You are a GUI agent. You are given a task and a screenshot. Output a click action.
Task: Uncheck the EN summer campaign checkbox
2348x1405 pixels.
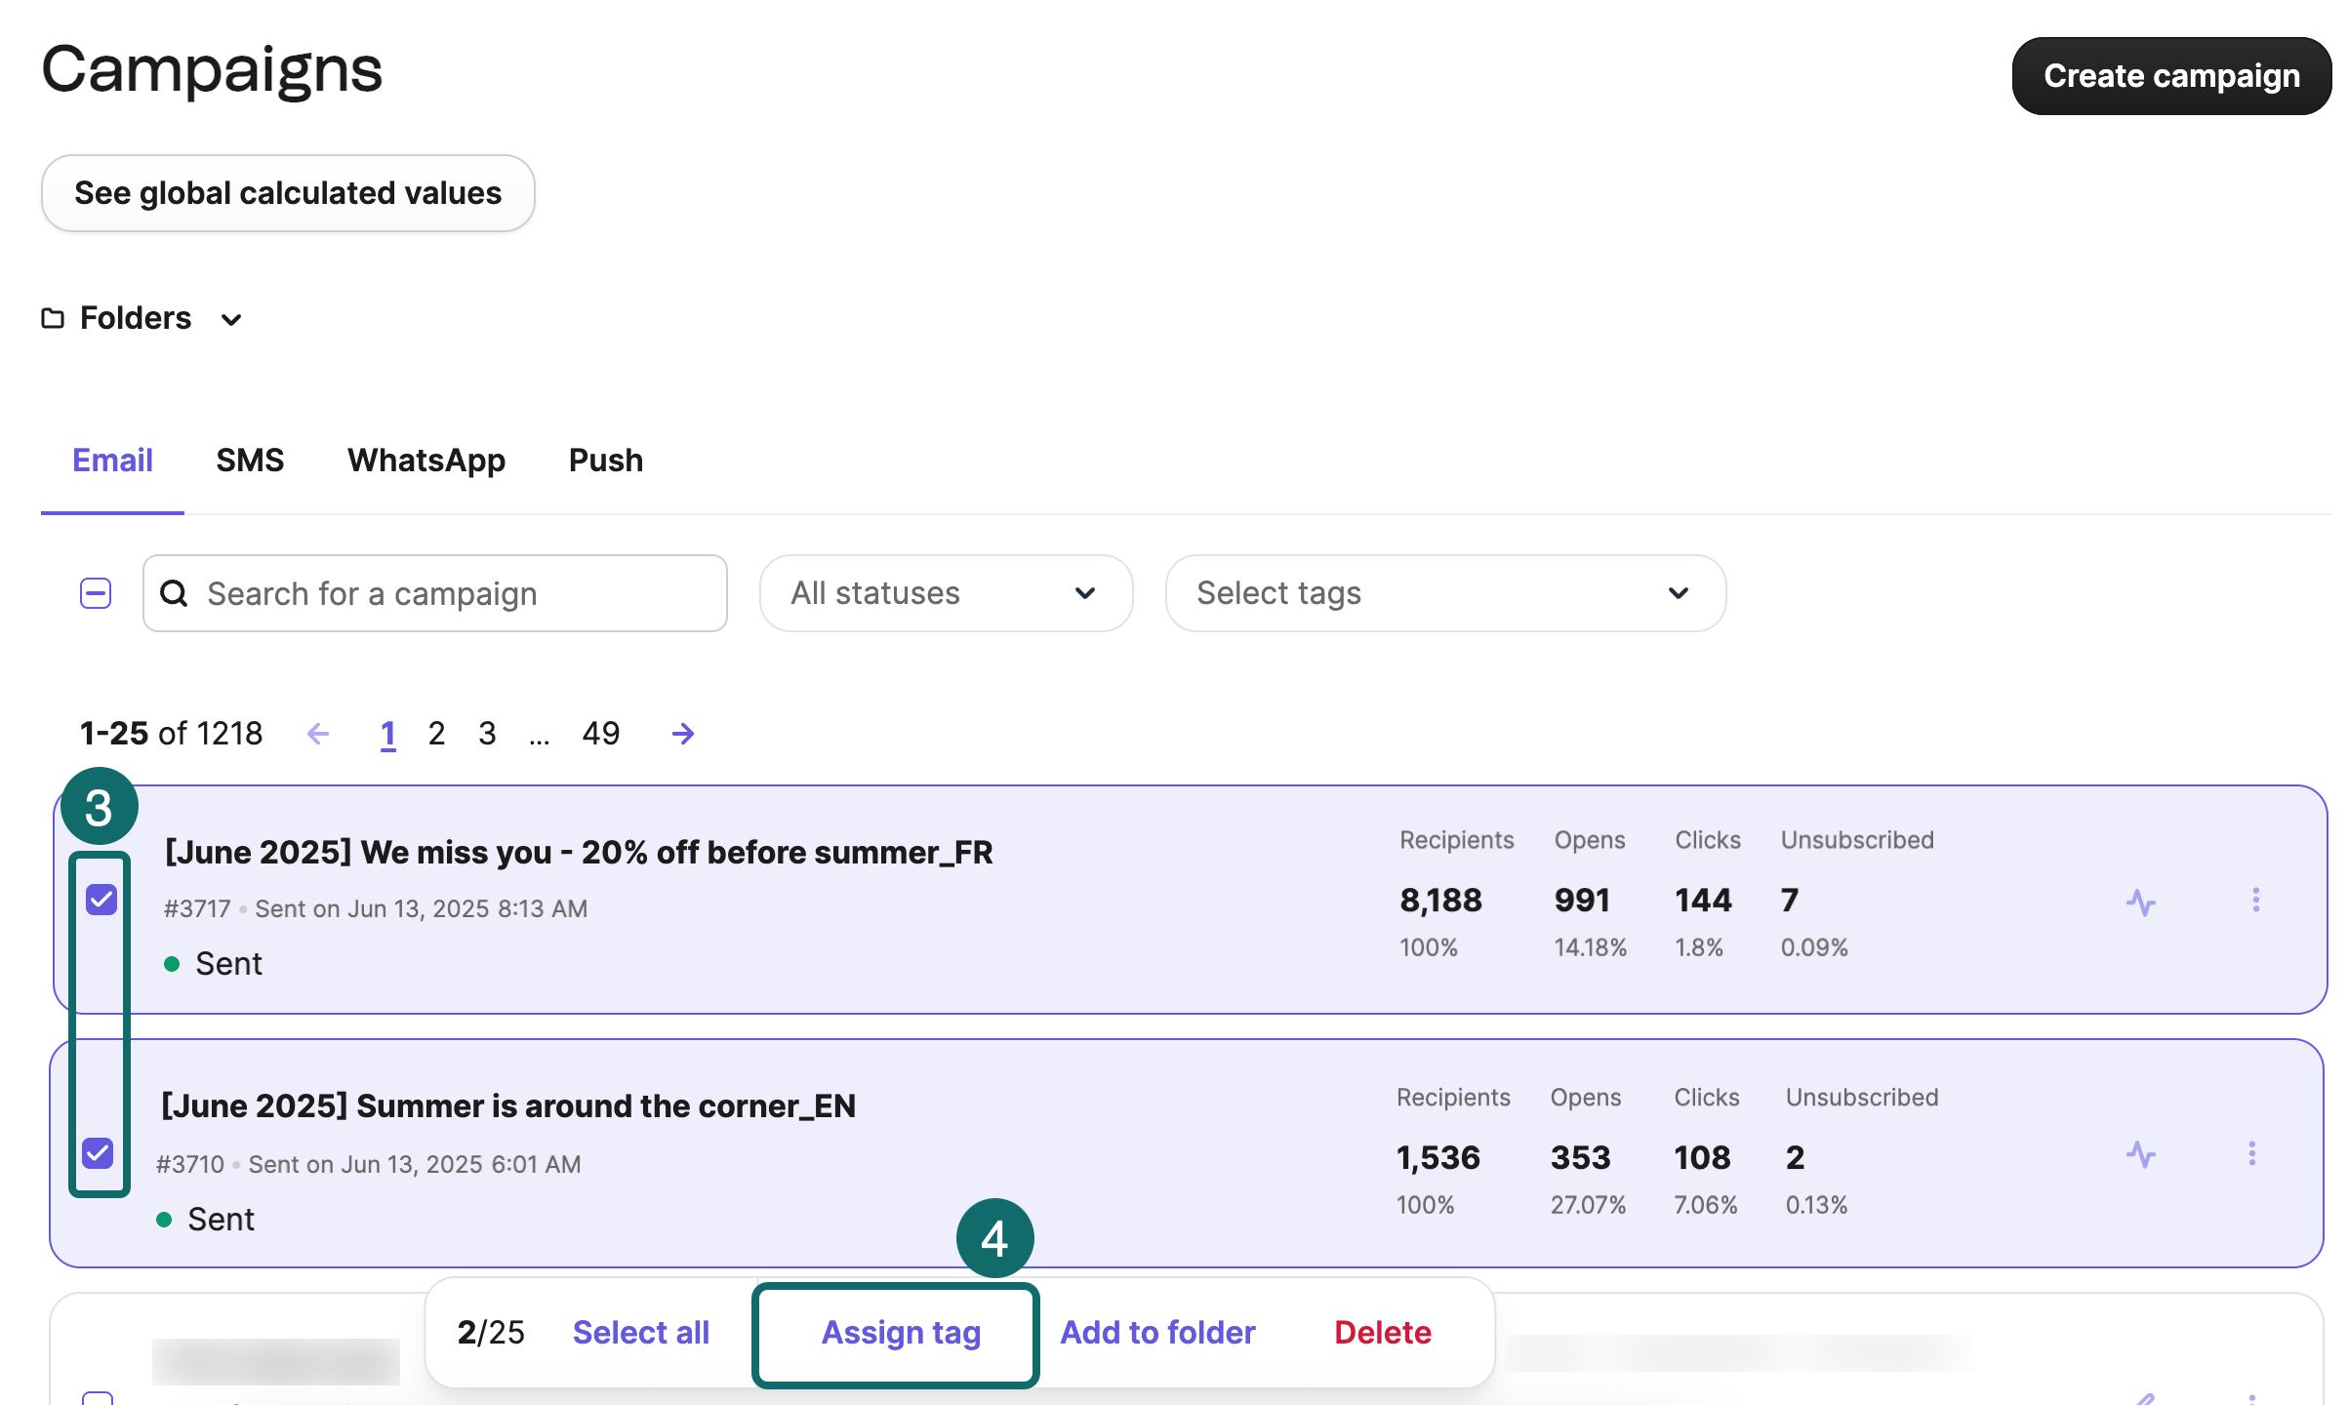tap(99, 1155)
